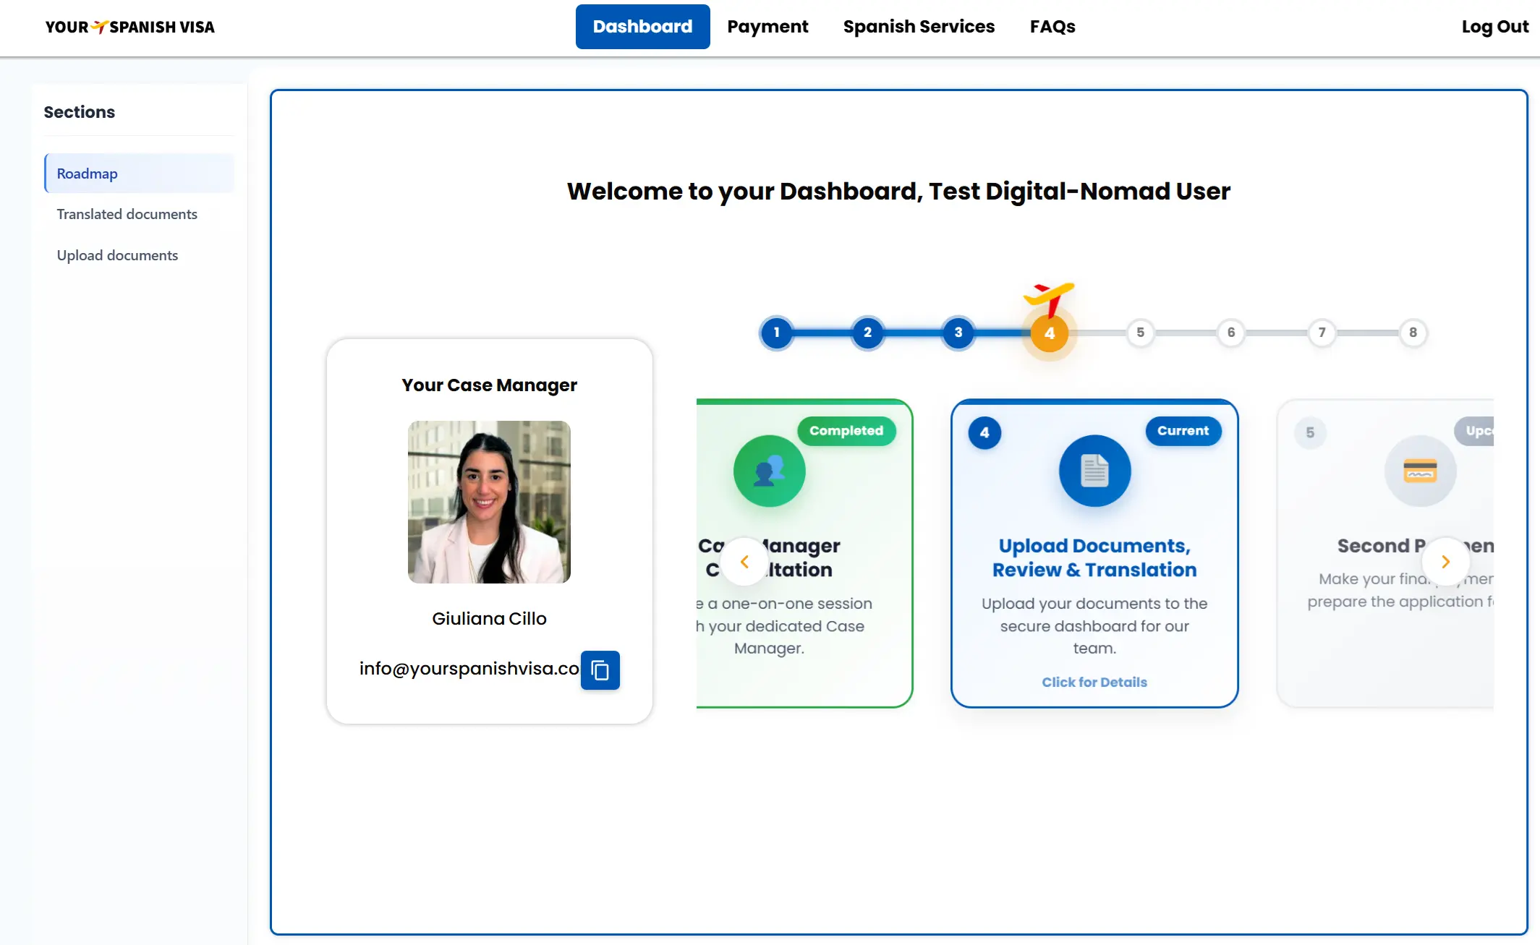Copy the case manager's email address
This screenshot has height=945, width=1540.
tap(600, 670)
